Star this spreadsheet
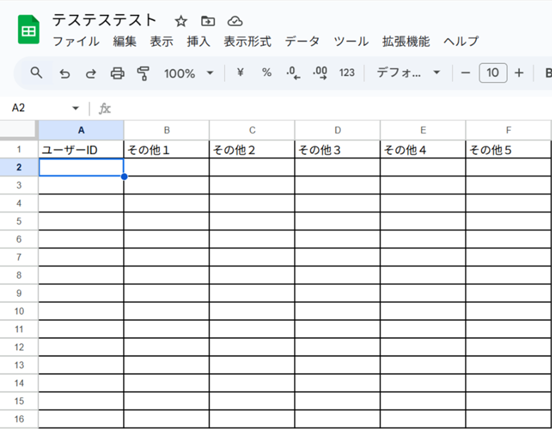 pos(181,22)
